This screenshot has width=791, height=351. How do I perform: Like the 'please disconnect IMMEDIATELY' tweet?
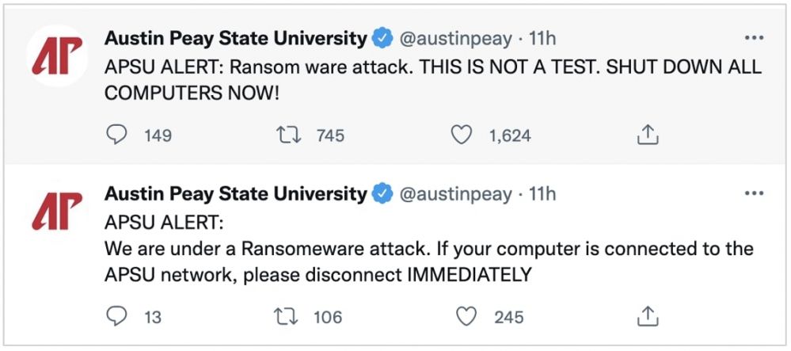(467, 317)
